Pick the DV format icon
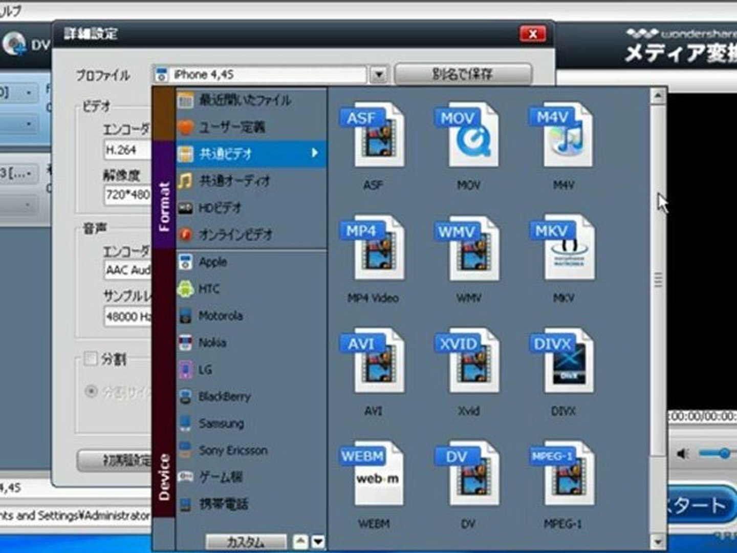Image resolution: width=737 pixels, height=553 pixels. tap(467, 474)
